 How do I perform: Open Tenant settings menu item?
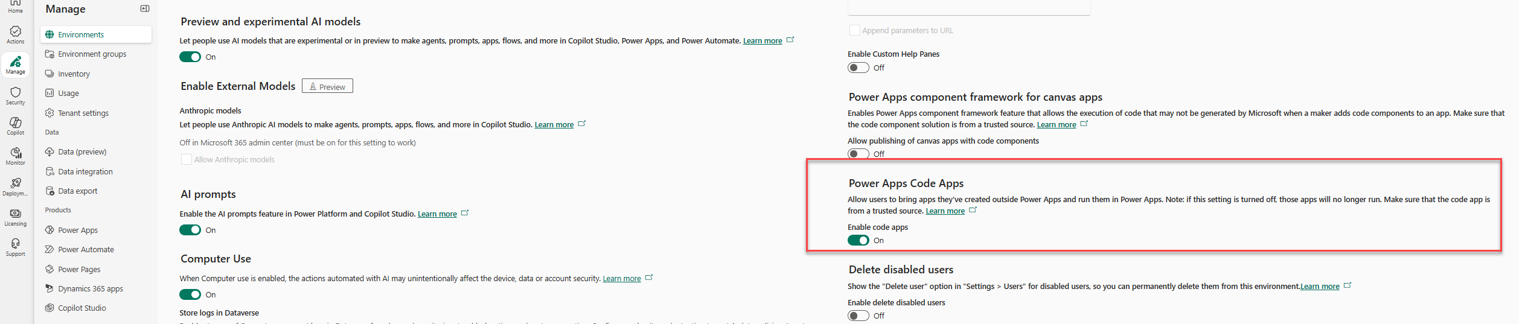[83, 113]
